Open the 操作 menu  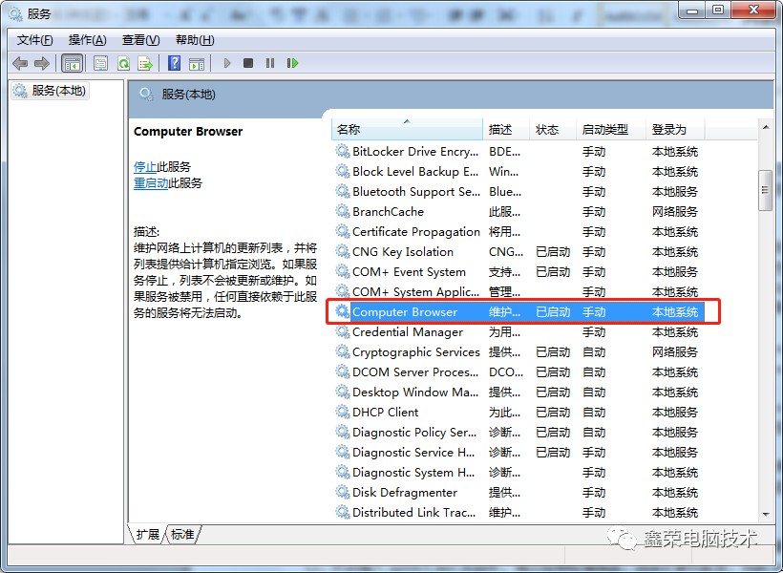87,40
